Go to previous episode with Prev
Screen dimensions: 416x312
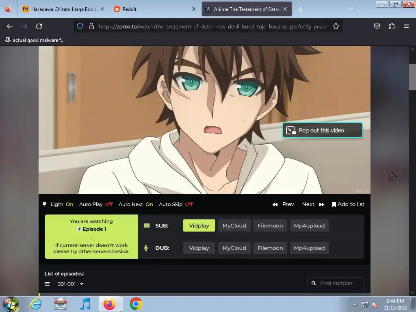coord(283,204)
